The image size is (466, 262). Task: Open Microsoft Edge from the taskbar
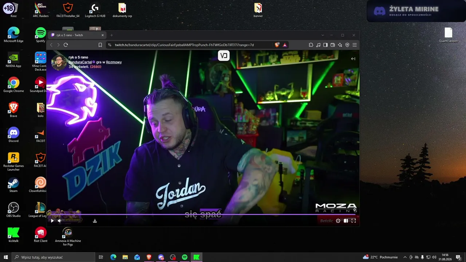tap(113, 257)
